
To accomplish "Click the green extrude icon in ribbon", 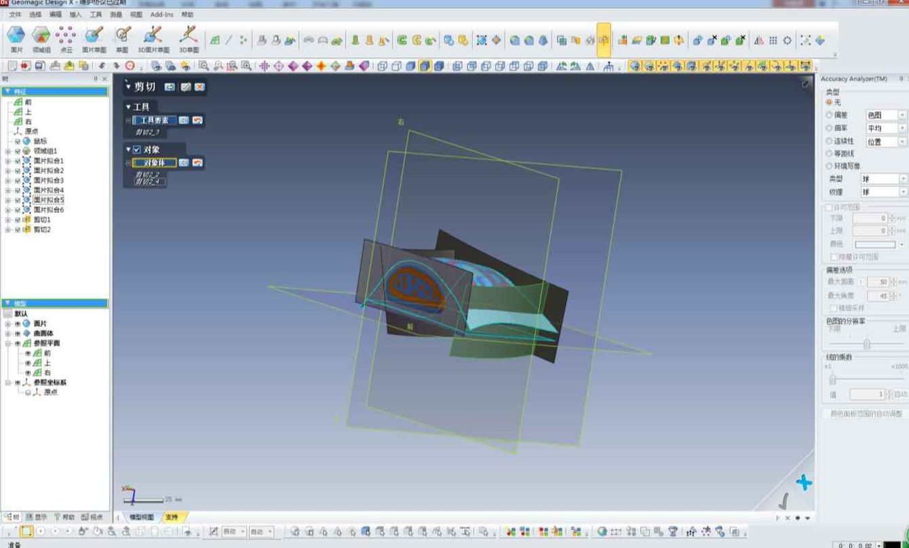I will (x=355, y=41).
